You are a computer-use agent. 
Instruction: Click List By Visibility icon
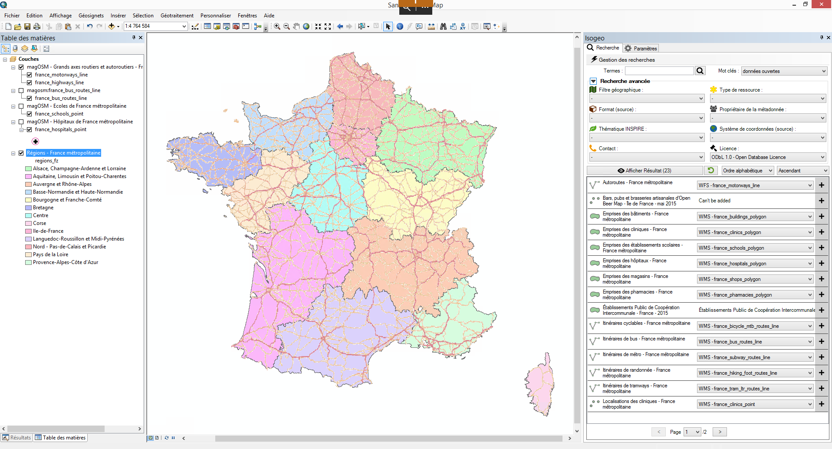[25, 49]
